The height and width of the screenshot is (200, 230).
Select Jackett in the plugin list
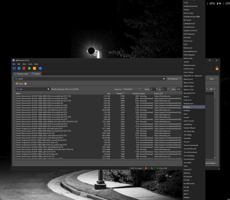(x=194, y=62)
